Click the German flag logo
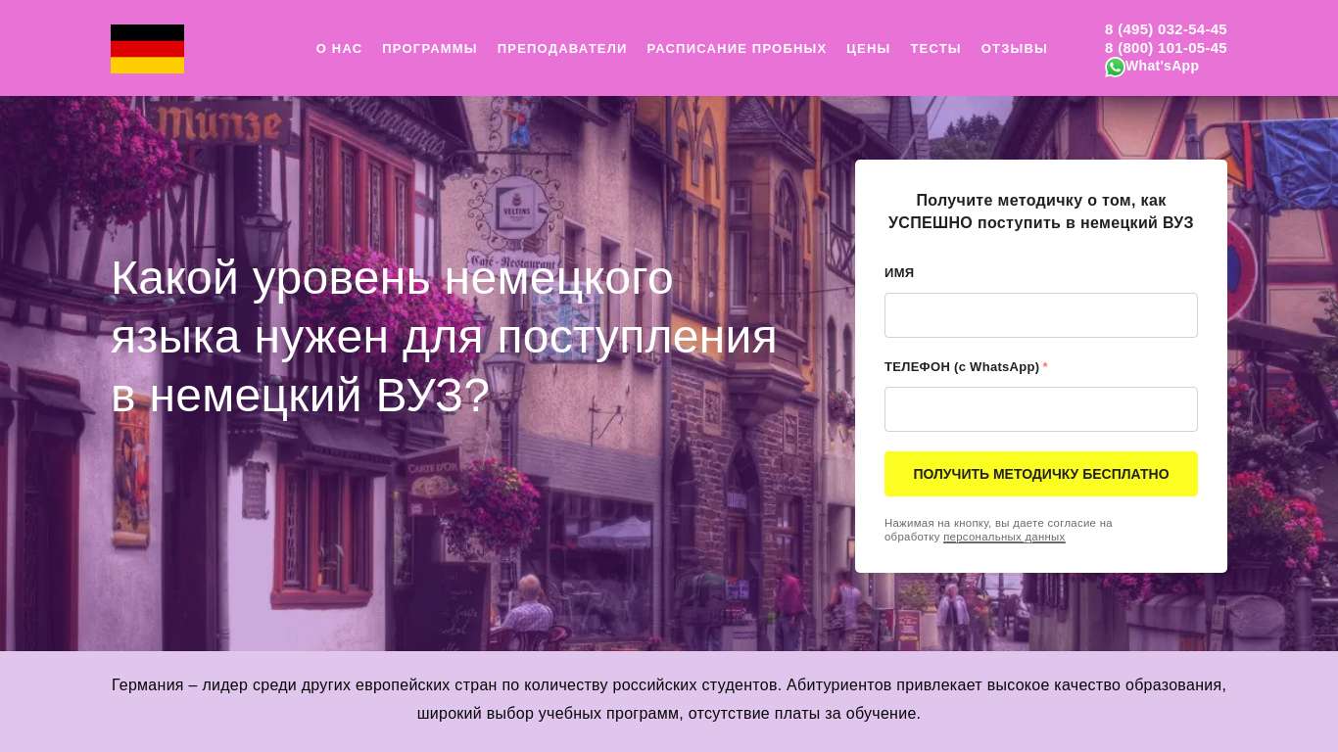1338x752 pixels. [147, 49]
